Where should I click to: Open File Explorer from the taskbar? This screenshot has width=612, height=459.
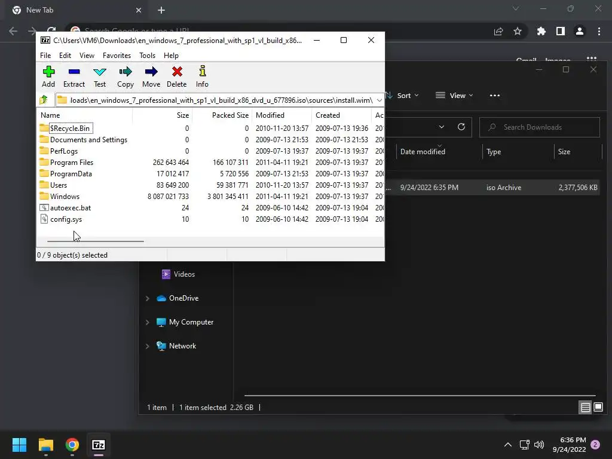point(45,445)
